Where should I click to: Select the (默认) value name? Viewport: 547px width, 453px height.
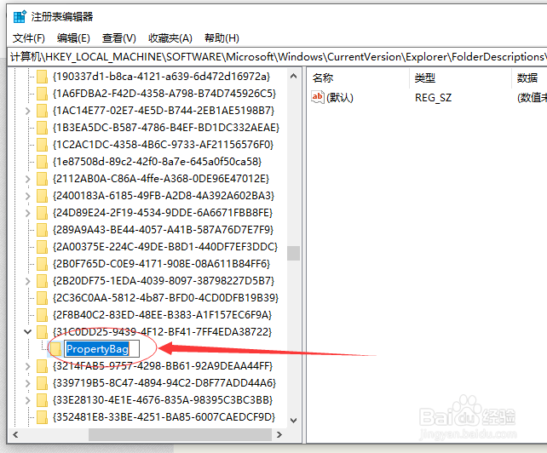(340, 98)
